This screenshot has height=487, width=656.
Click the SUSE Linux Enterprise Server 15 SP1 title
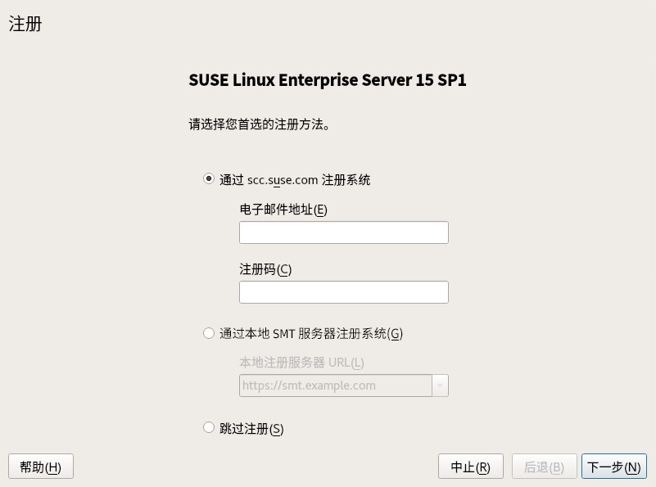(x=328, y=79)
